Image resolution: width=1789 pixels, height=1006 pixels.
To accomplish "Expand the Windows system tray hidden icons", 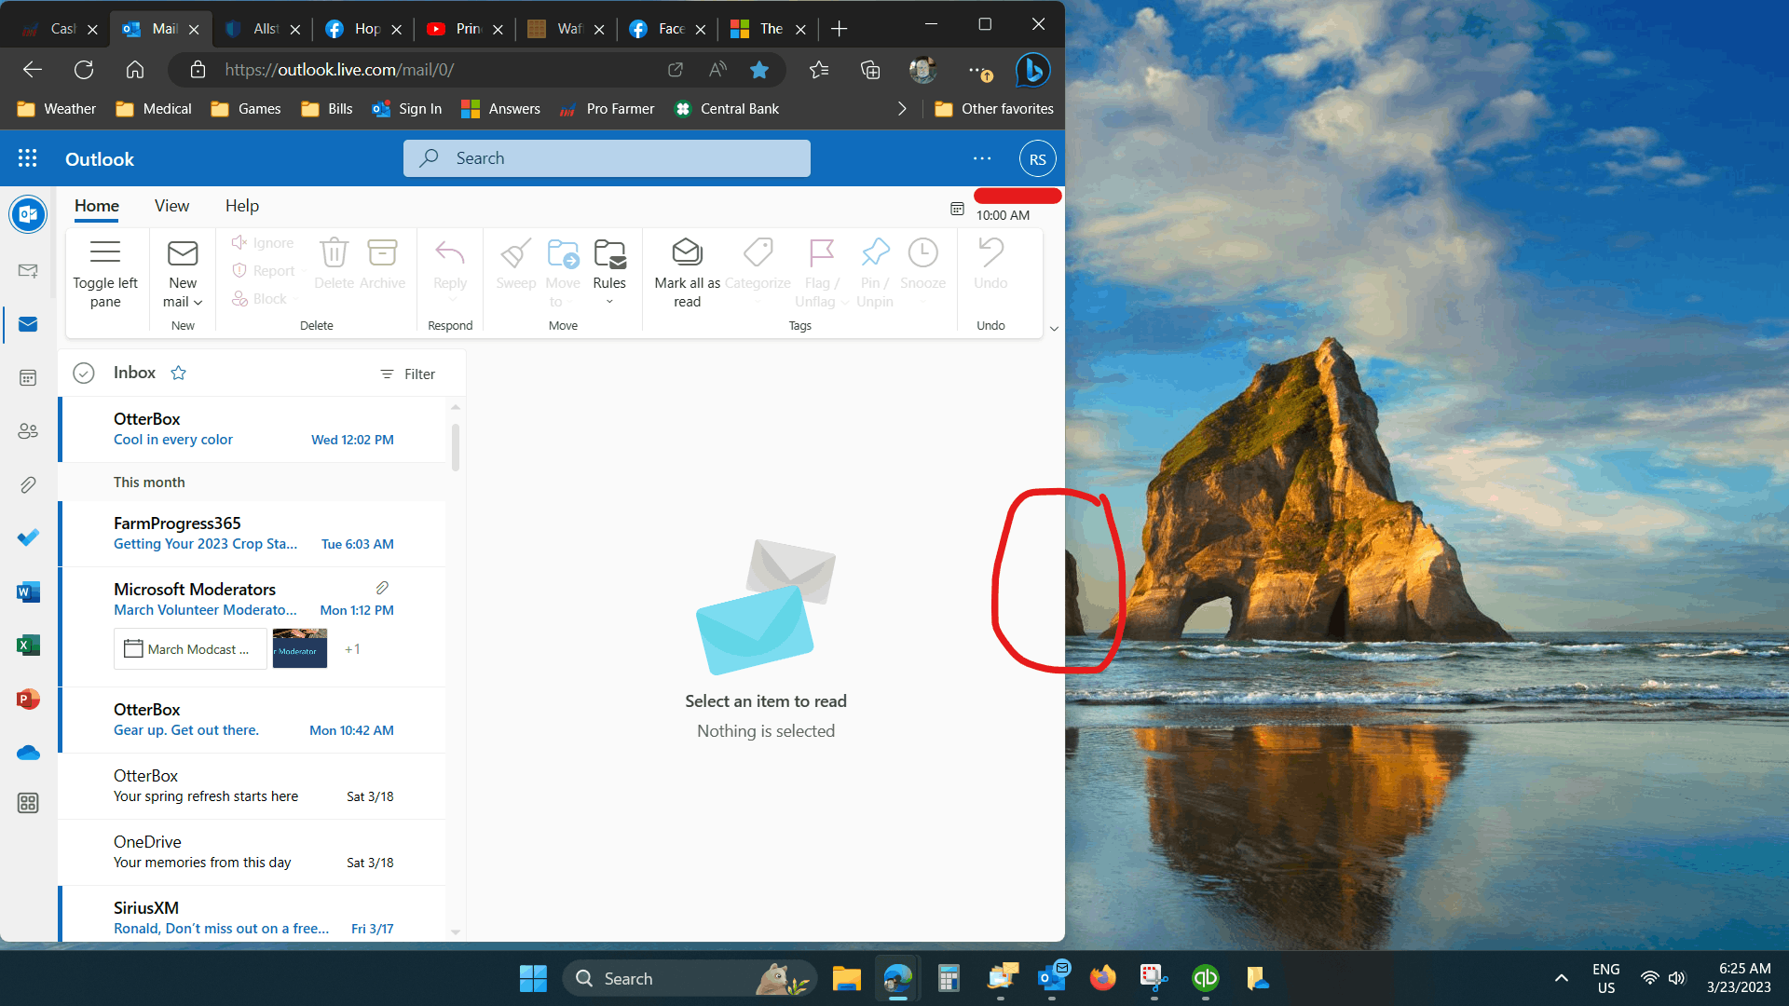I will (x=1562, y=978).
